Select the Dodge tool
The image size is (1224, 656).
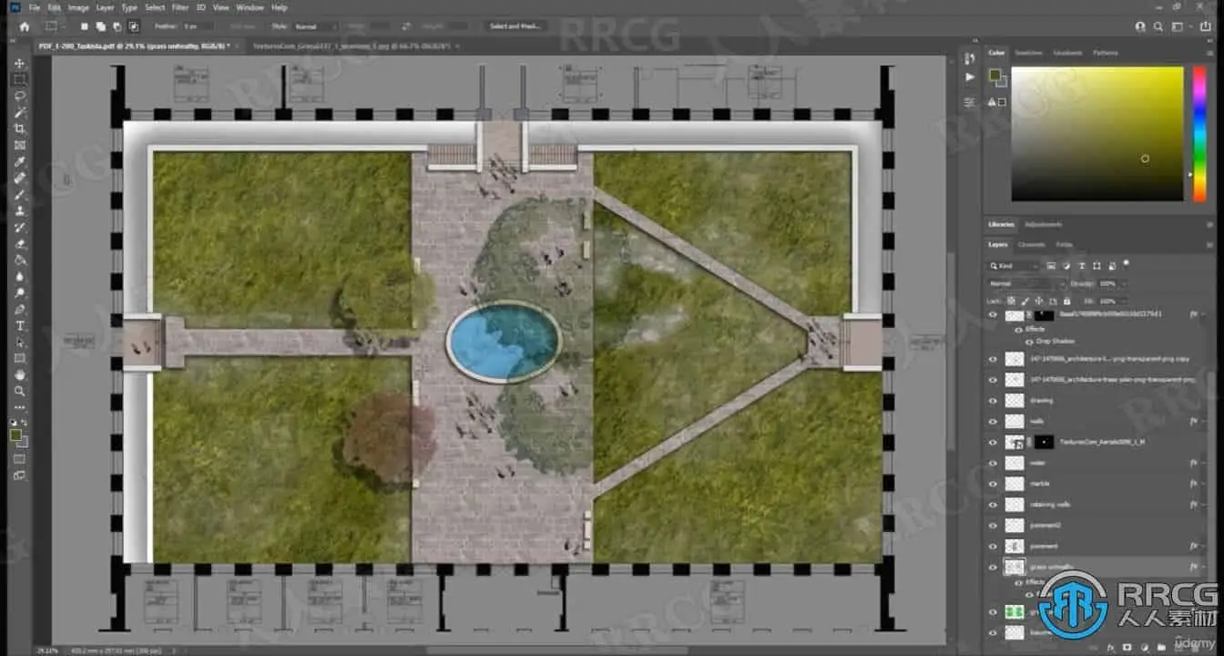pos(20,293)
